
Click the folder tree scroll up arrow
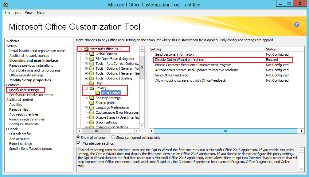coord(142,49)
